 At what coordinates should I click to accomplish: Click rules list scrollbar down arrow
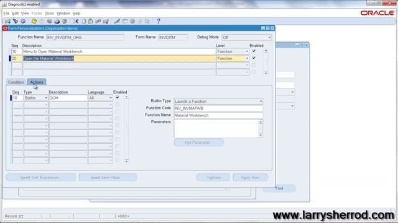coord(266,73)
